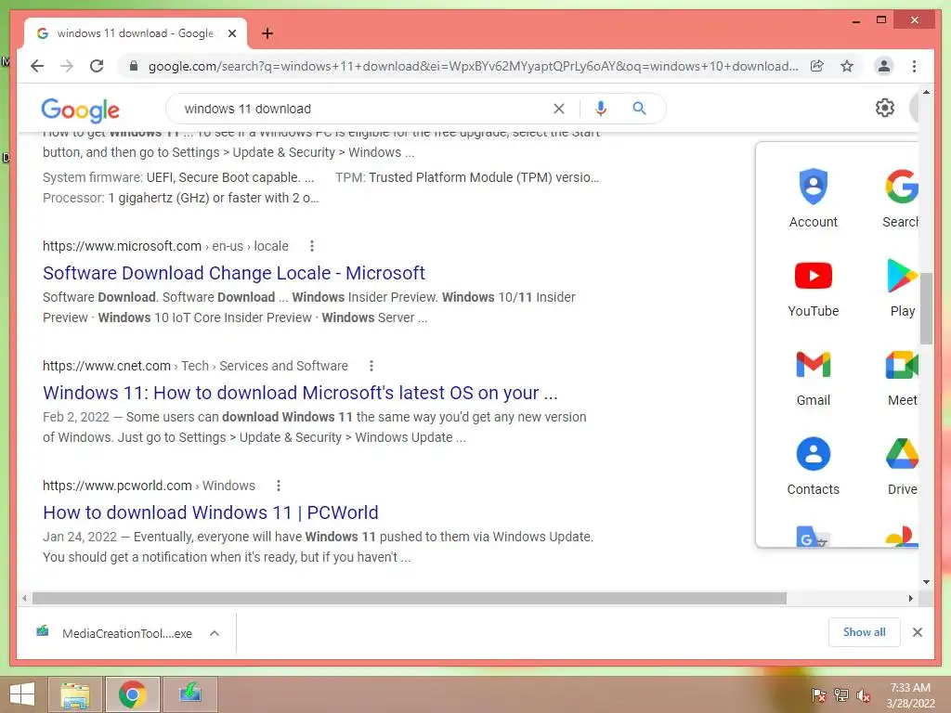Open the taskbar clock and date
Screen dimensions: 951x713
point(910,695)
